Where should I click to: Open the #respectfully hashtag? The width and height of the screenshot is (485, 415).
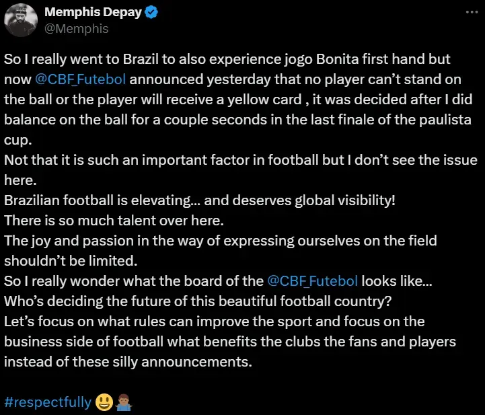pos(47,402)
